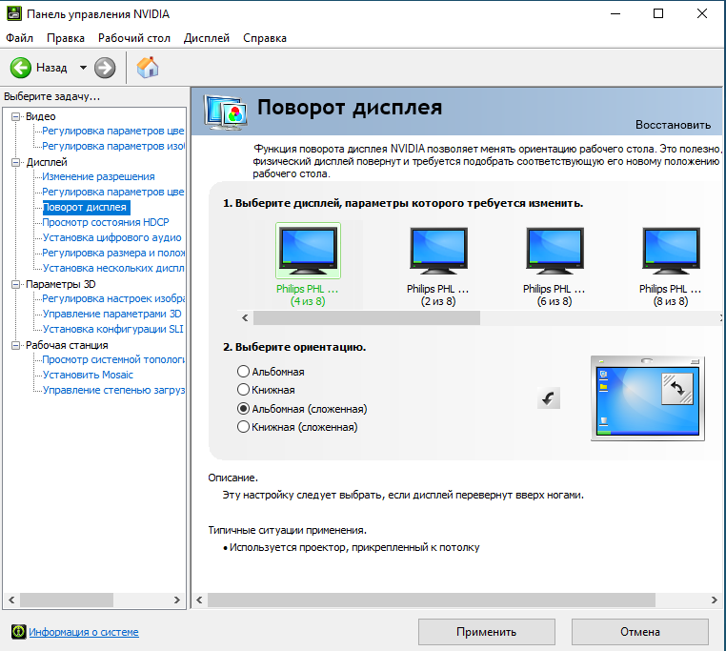Image resolution: width=726 pixels, height=651 pixels.
Task: Click the green Back arrow icon
Action: (x=21, y=68)
